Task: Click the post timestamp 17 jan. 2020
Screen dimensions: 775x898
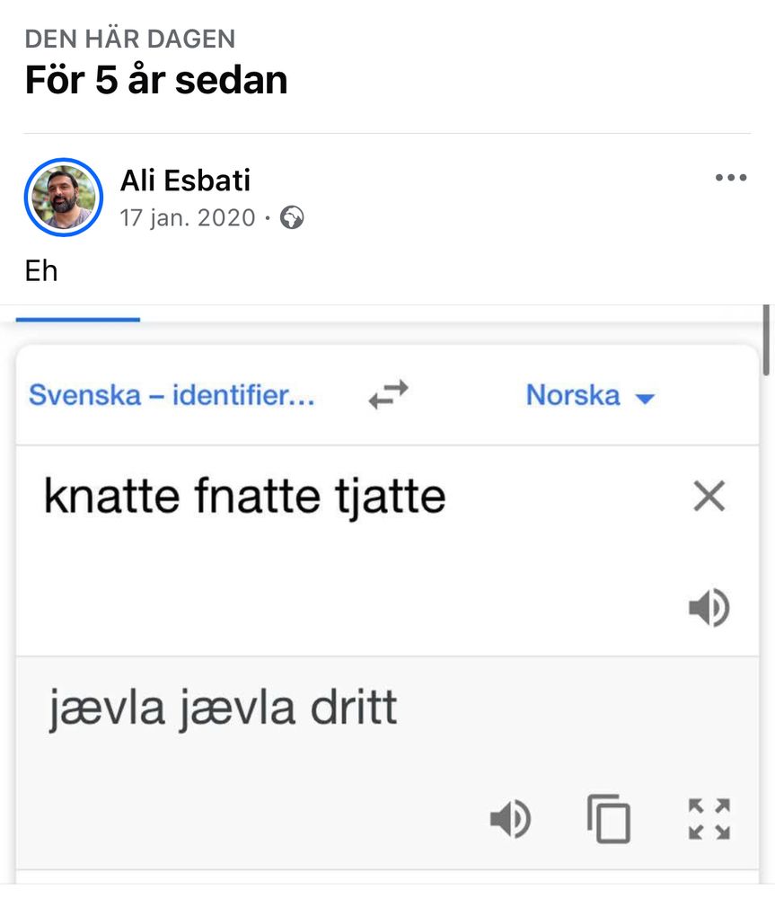Action: tap(186, 217)
